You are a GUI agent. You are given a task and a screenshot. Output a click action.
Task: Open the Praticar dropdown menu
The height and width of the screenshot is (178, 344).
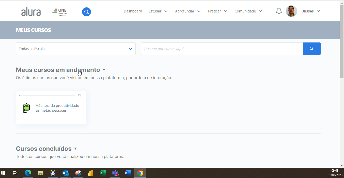tap(217, 11)
